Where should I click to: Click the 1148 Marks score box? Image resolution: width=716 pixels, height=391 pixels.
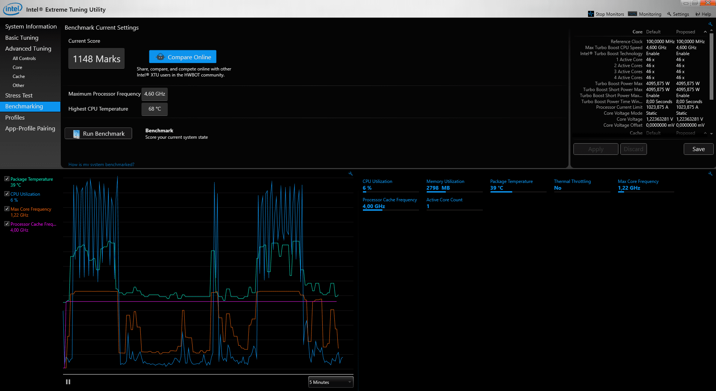96,58
